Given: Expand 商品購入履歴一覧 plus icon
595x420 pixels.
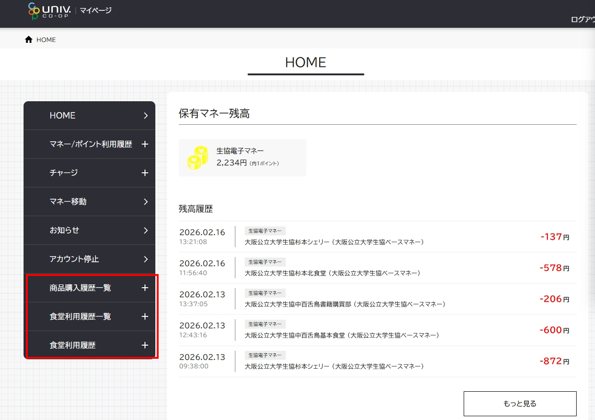Looking at the screenshot, I should pos(145,288).
